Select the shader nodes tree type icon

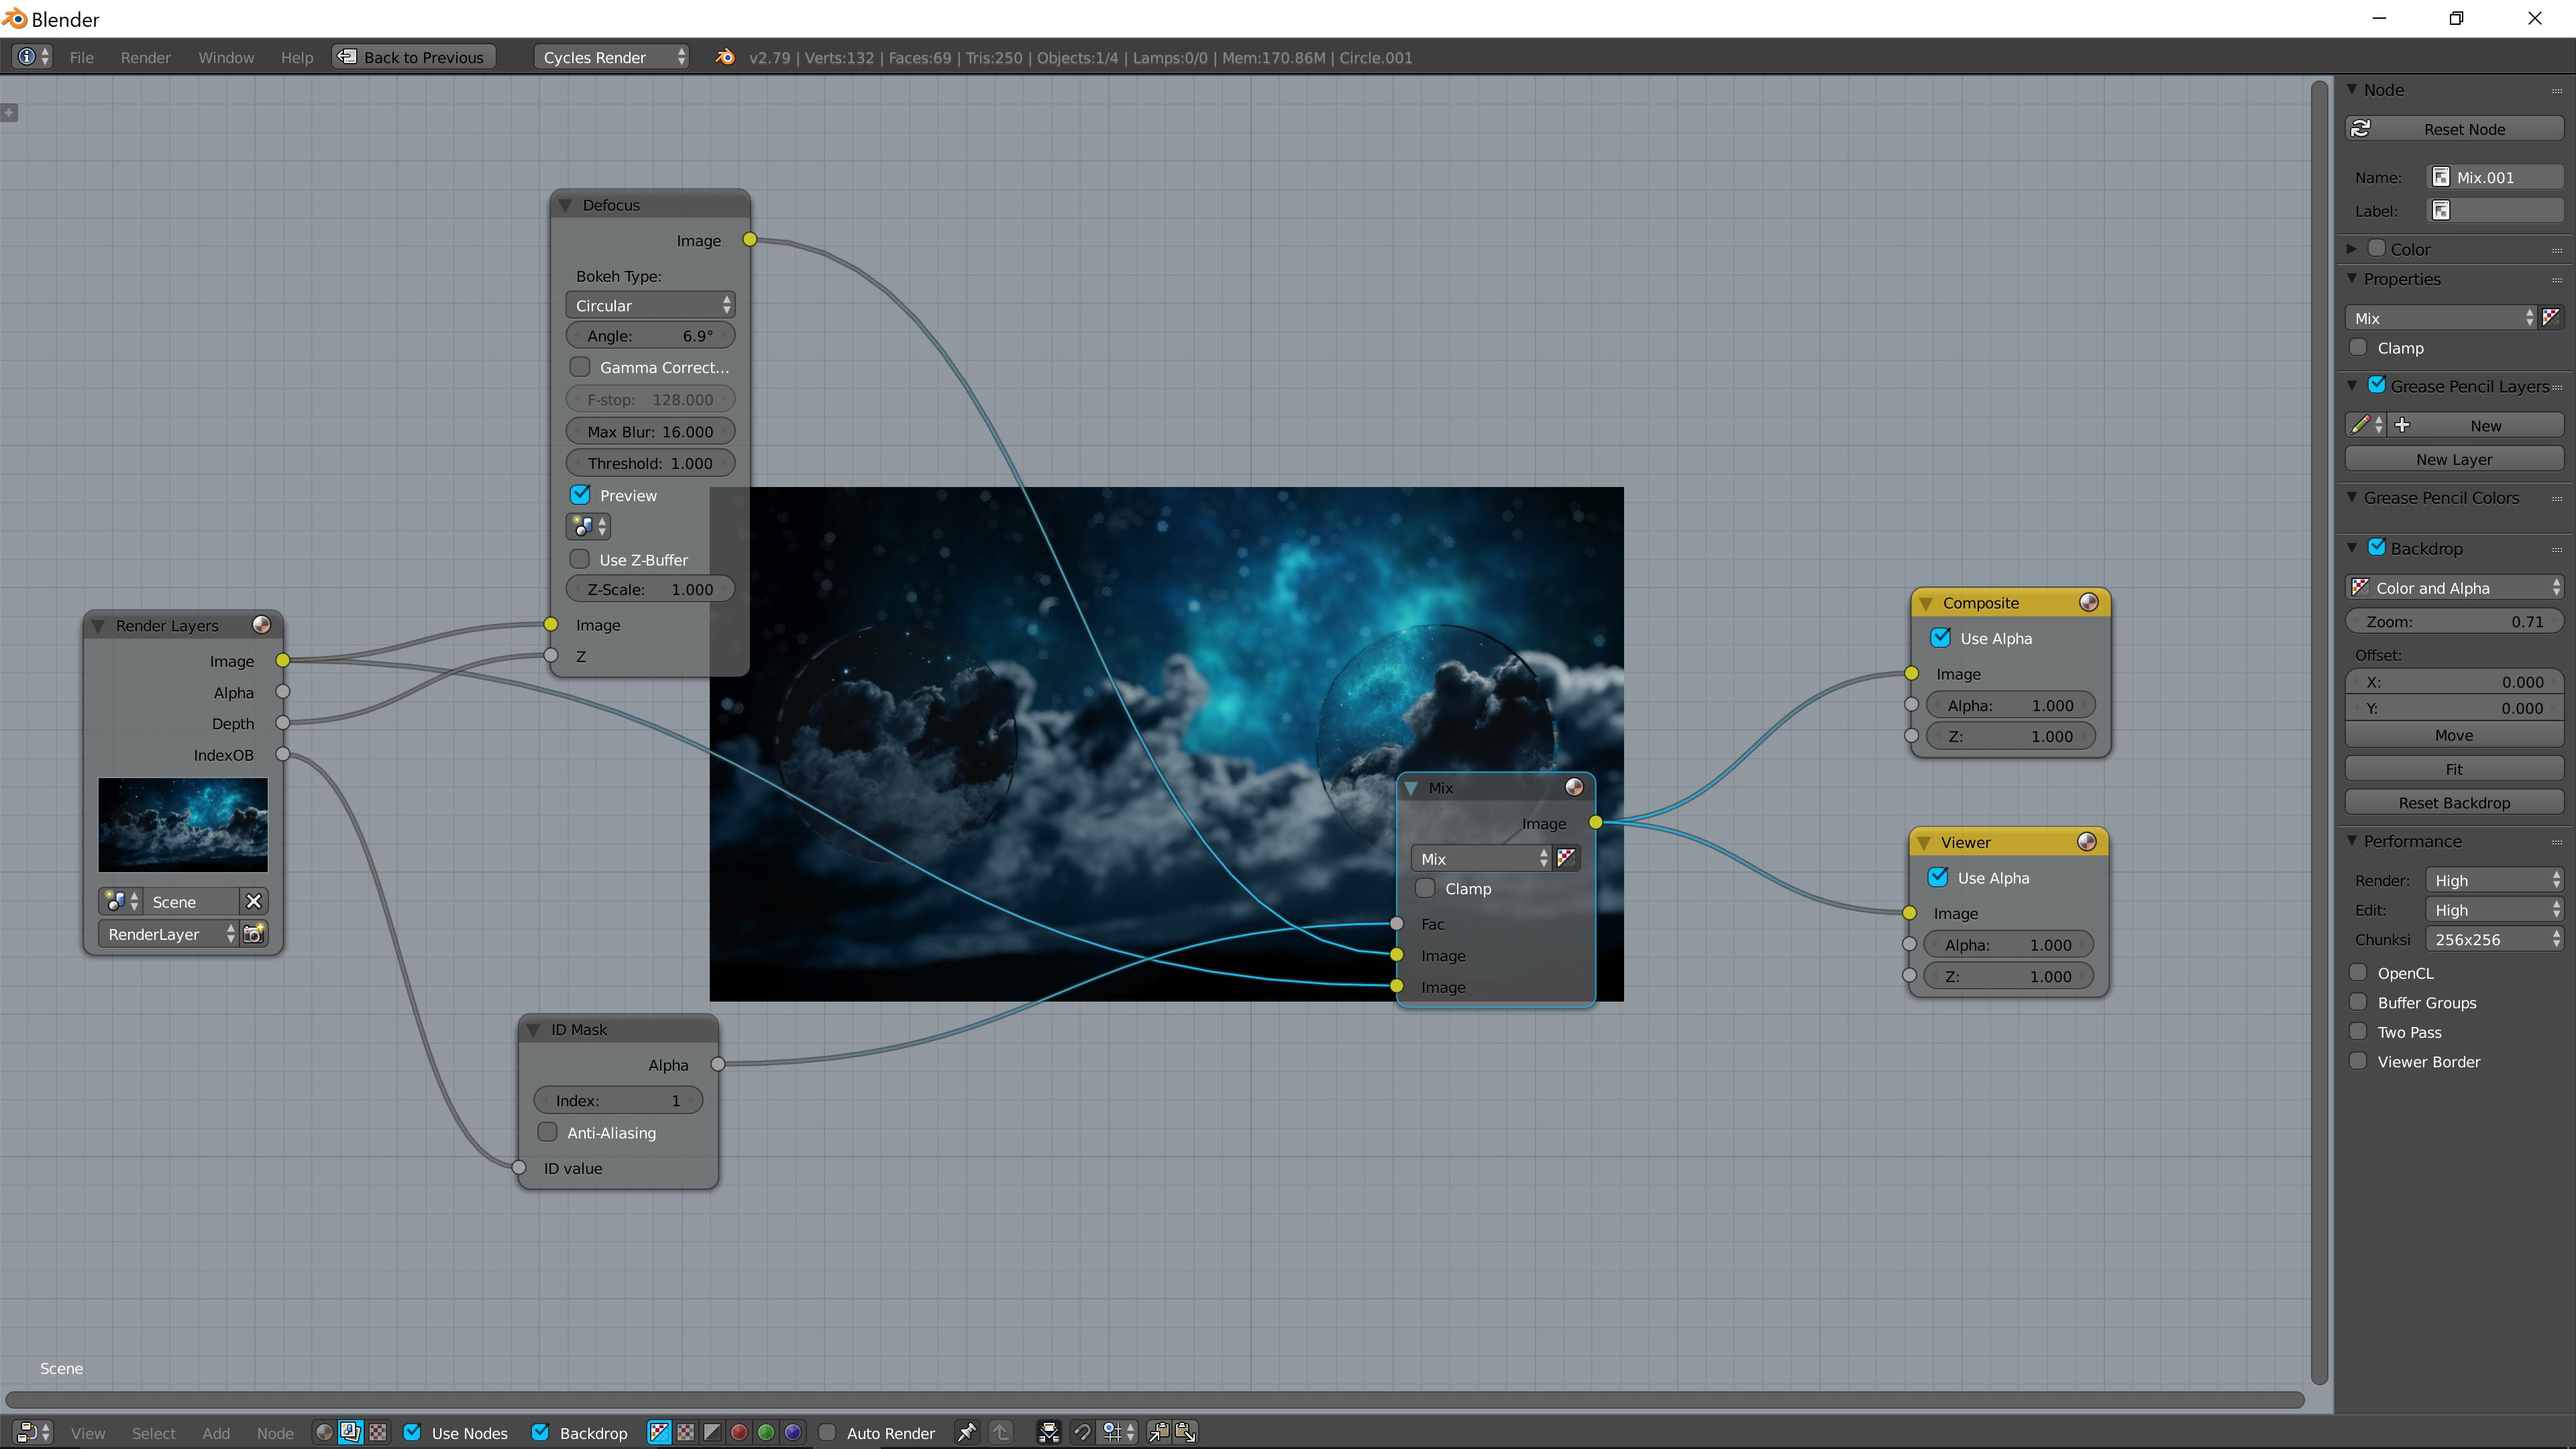tap(323, 1432)
